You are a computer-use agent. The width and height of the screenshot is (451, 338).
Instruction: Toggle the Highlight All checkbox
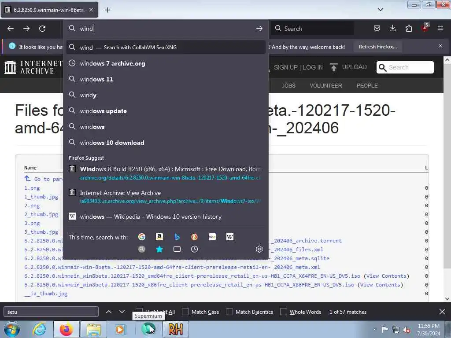(x=139, y=311)
